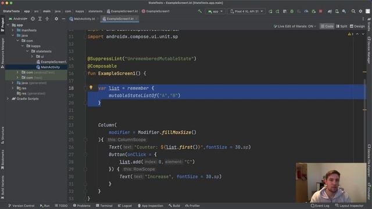Click the Expand All icon in Project panel
The image size is (372, 209).
[40, 19]
